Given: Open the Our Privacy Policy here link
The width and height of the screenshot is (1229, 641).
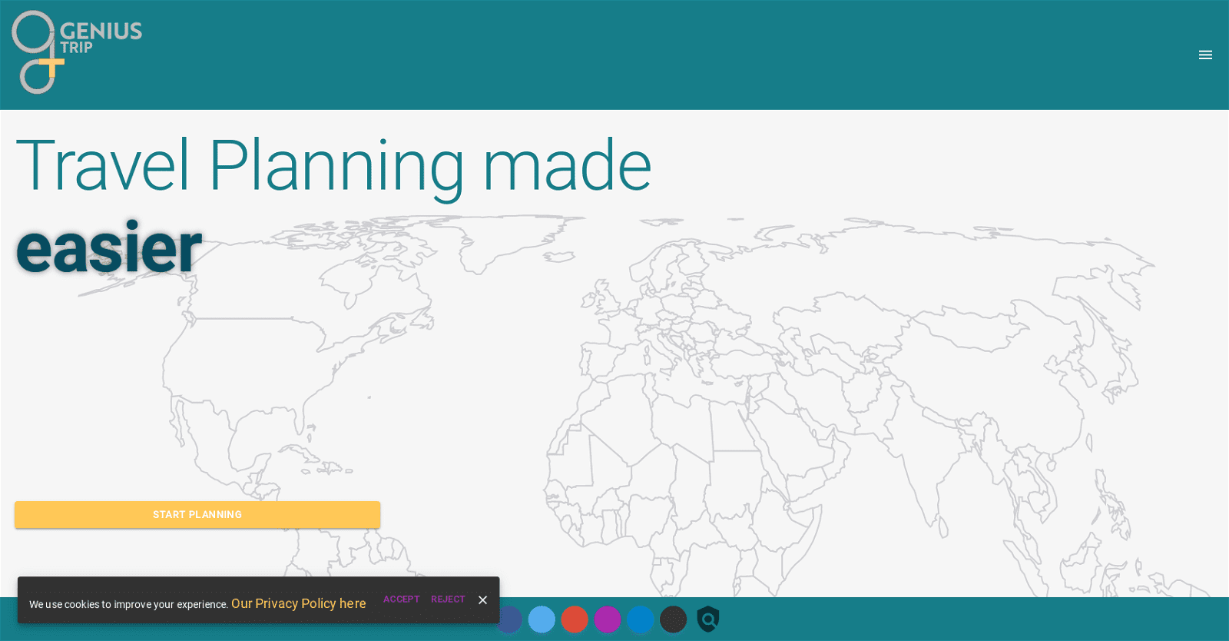Looking at the screenshot, I should [x=298, y=603].
